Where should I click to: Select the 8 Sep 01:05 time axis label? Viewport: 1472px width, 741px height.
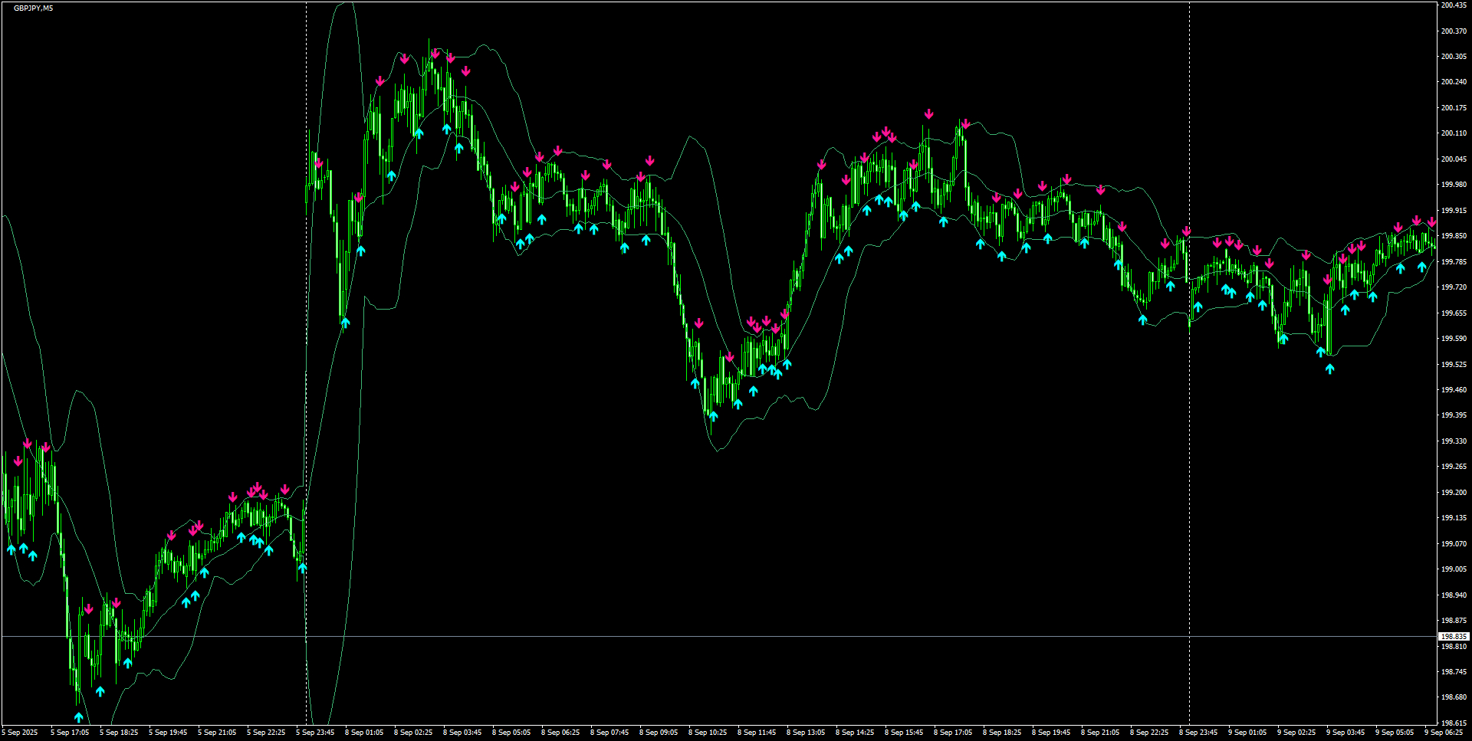pyautogui.click(x=365, y=732)
